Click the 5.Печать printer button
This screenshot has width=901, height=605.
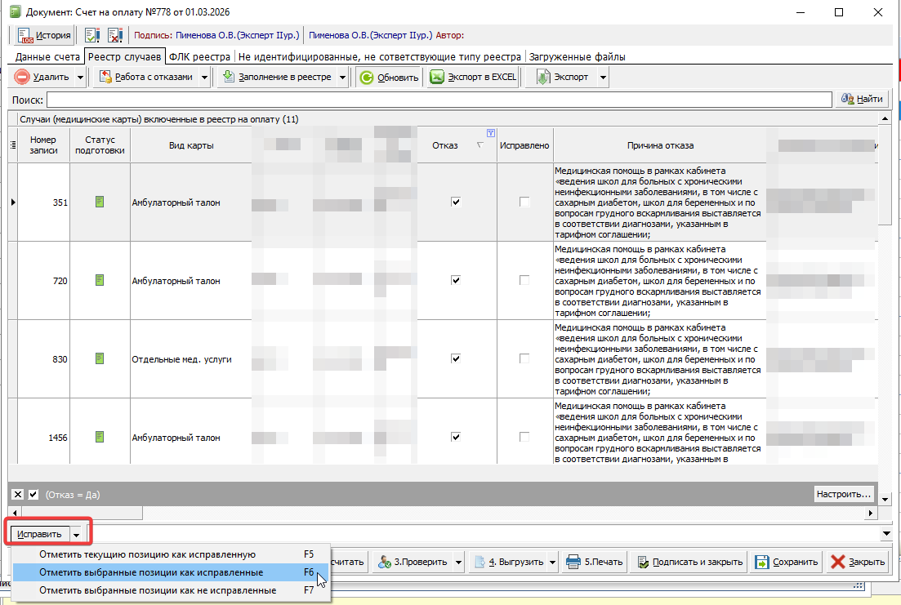595,562
